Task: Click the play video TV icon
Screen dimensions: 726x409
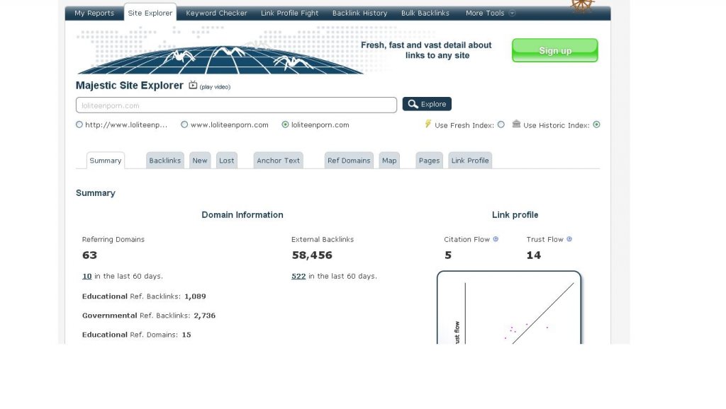Action: (x=193, y=85)
